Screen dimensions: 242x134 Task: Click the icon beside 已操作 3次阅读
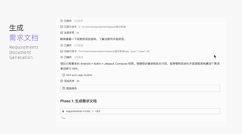pos(61,57)
